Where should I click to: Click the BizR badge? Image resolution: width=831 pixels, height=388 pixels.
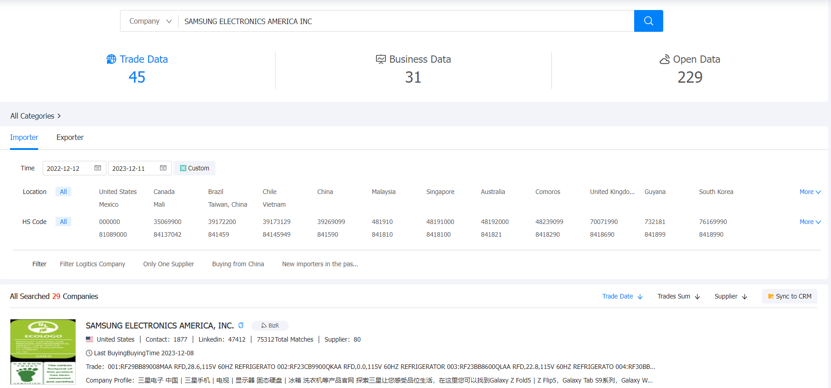point(270,326)
